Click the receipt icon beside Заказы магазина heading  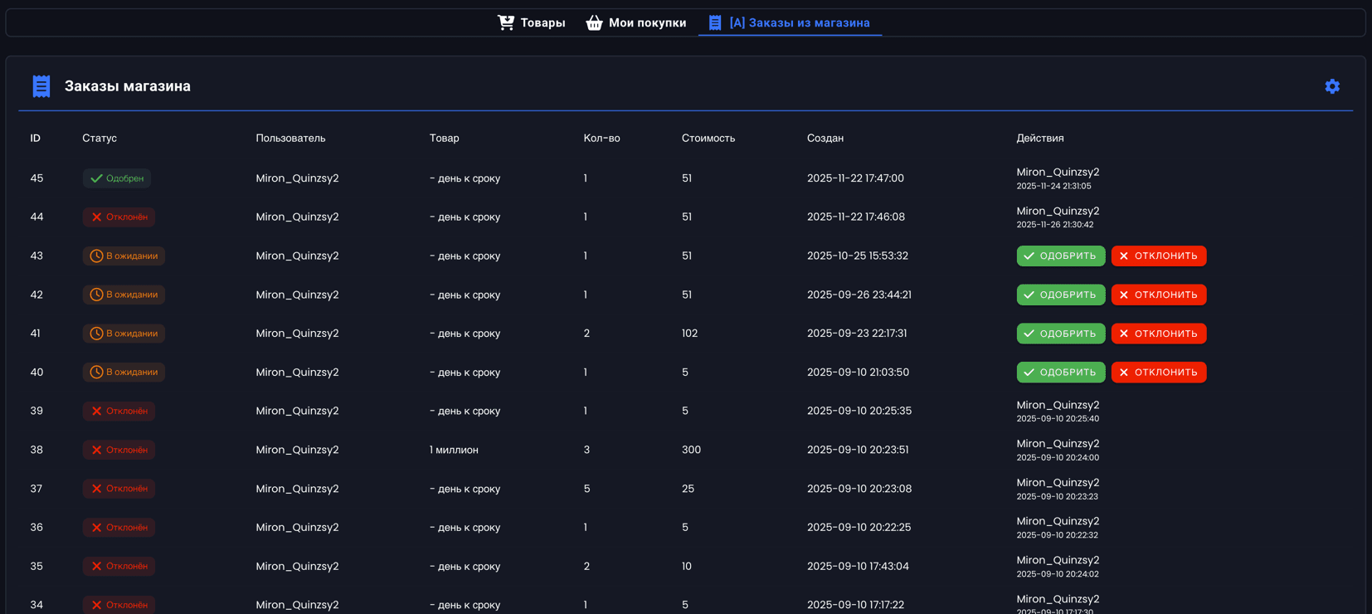pos(41,86)
